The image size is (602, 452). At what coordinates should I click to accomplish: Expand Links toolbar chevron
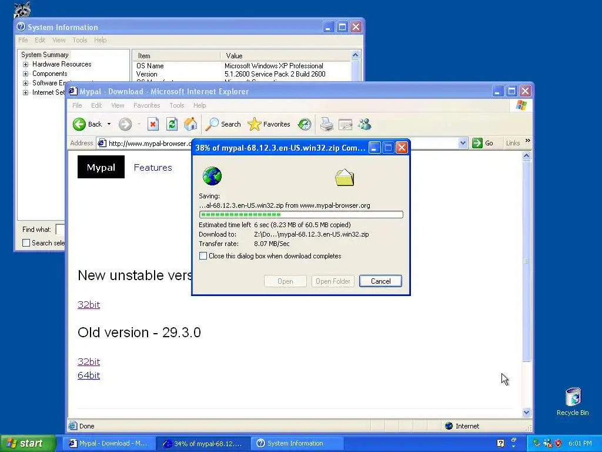click(x=527, y=141)
